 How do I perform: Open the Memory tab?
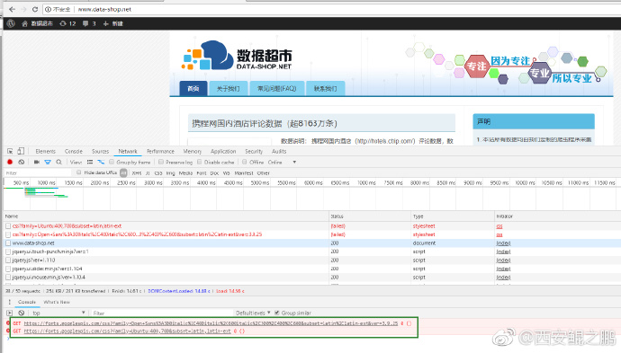(193, 152)
